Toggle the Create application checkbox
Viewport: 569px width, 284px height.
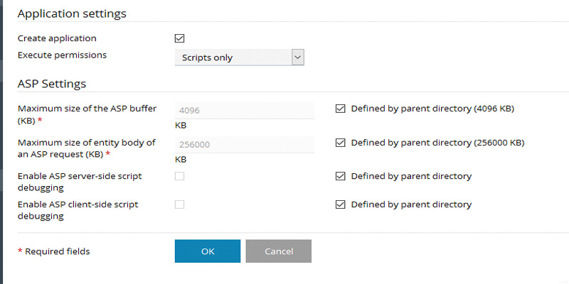(180, 38)
